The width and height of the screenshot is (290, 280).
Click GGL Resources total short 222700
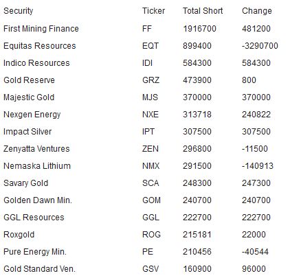pyautogui.click(x=197, y=218)
